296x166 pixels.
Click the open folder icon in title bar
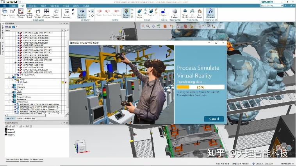point(8,2)
